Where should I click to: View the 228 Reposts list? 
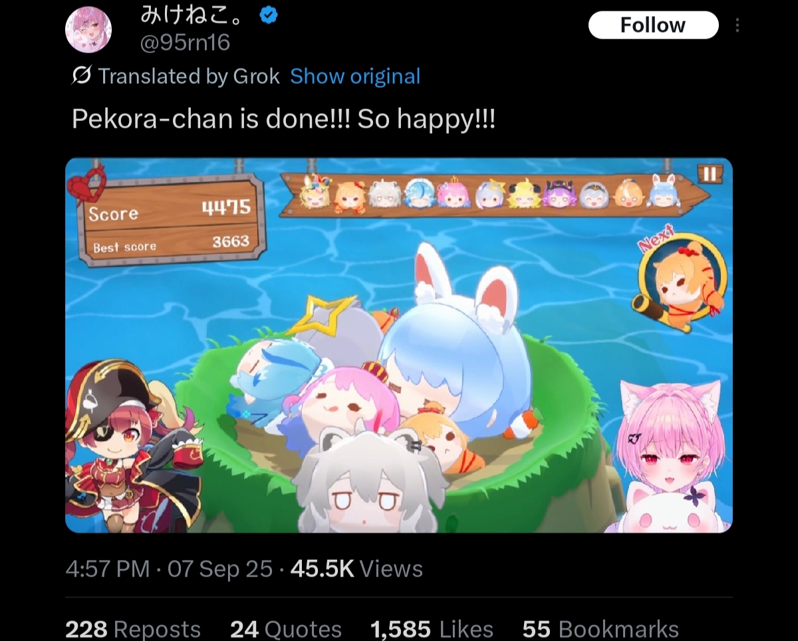tap(133, 629)
